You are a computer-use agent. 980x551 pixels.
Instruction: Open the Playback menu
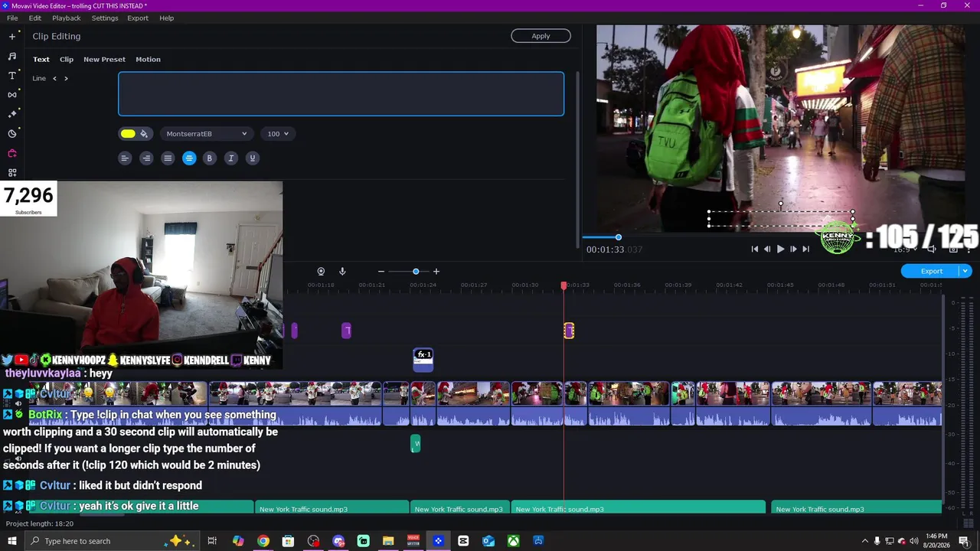pos(67,18)
